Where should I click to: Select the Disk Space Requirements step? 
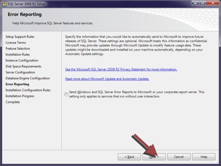[x=23, y=66]
